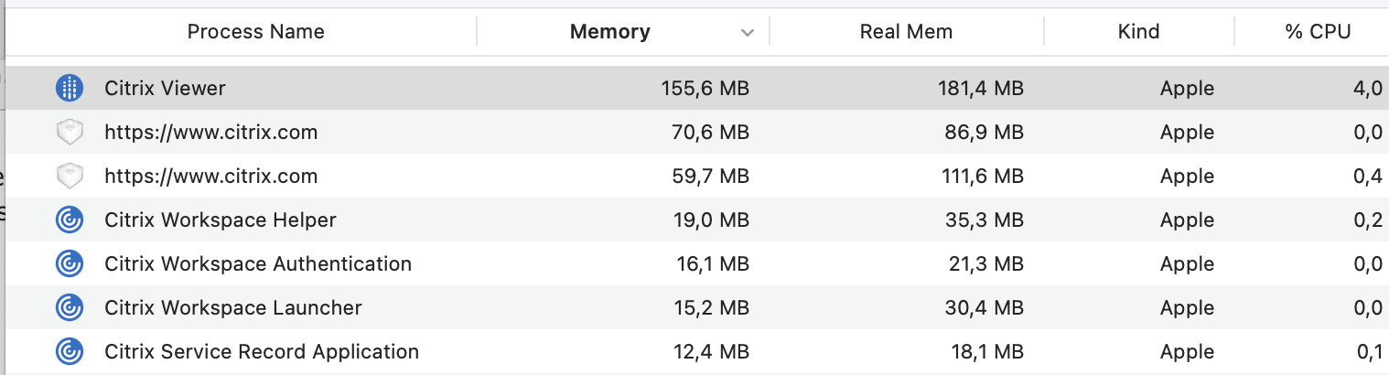The height and width of the screenshot is (375, 1389).
Task: Click the Citrix Viewer app icon
Action: 70,88
